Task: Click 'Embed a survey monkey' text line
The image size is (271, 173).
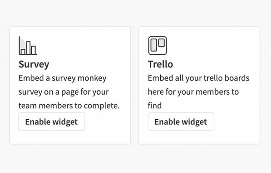Action: (62, 78)
